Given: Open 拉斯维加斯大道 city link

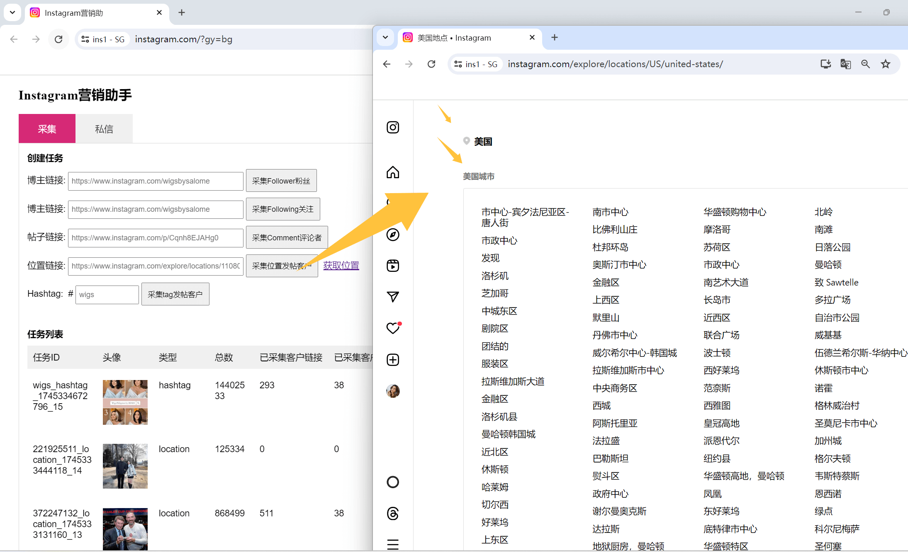Looking at the screenshot, I should (513, 381).
